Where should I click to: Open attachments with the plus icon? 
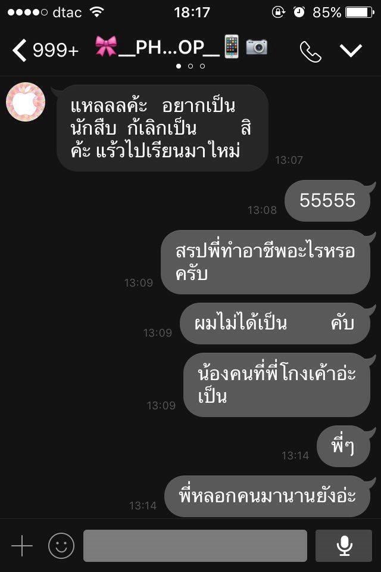pyautogui.click(x=22, y=546)
